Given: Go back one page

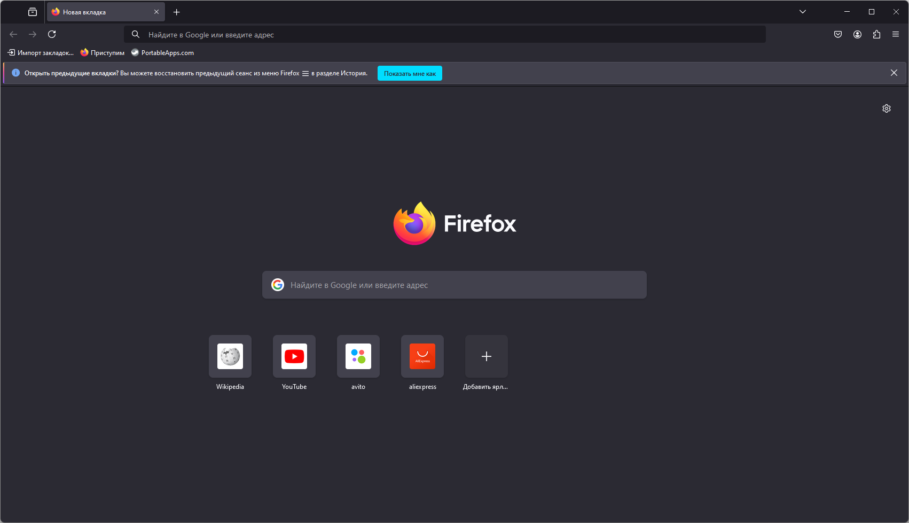Looking at the screenshot, I should pyautogui.click(x=13, y=34).
